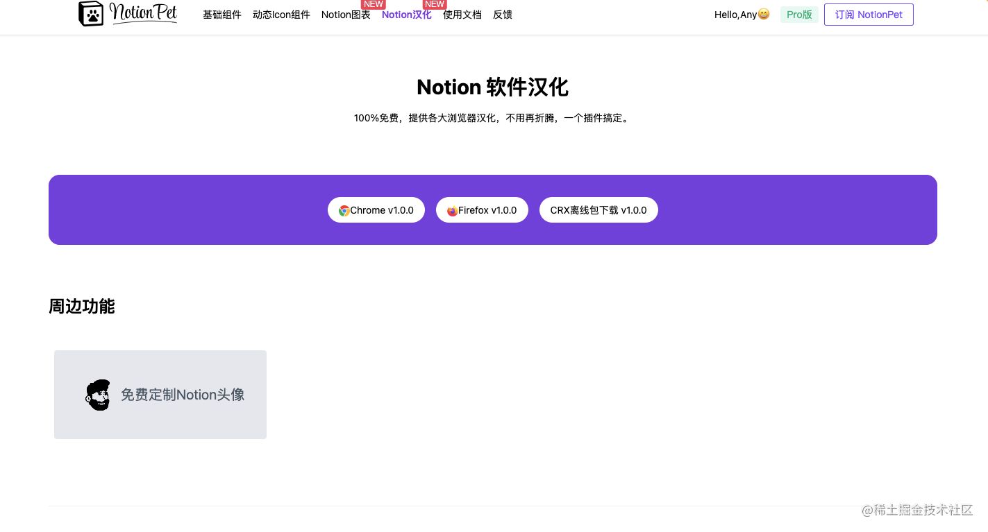Image resolution: width=988 pixels, height=532 pixels.
Task: Download the Firefox v1.0.0 extension
Action: [482, 210]
